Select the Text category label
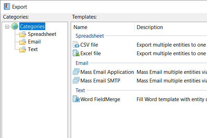Viewport: 207px width, 138px height. click(x=33, y=49)
